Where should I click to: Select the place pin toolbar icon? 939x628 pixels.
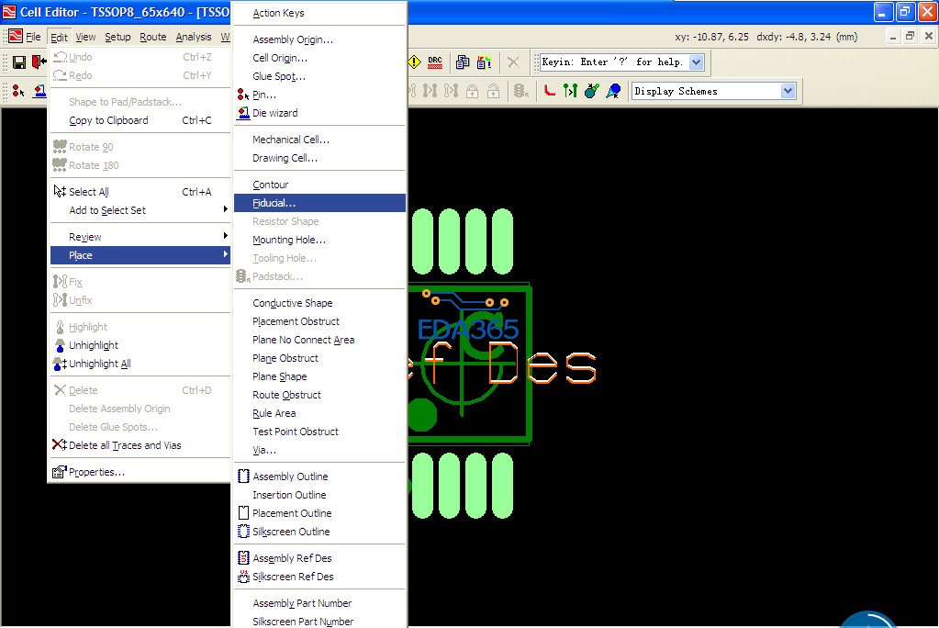18,91
